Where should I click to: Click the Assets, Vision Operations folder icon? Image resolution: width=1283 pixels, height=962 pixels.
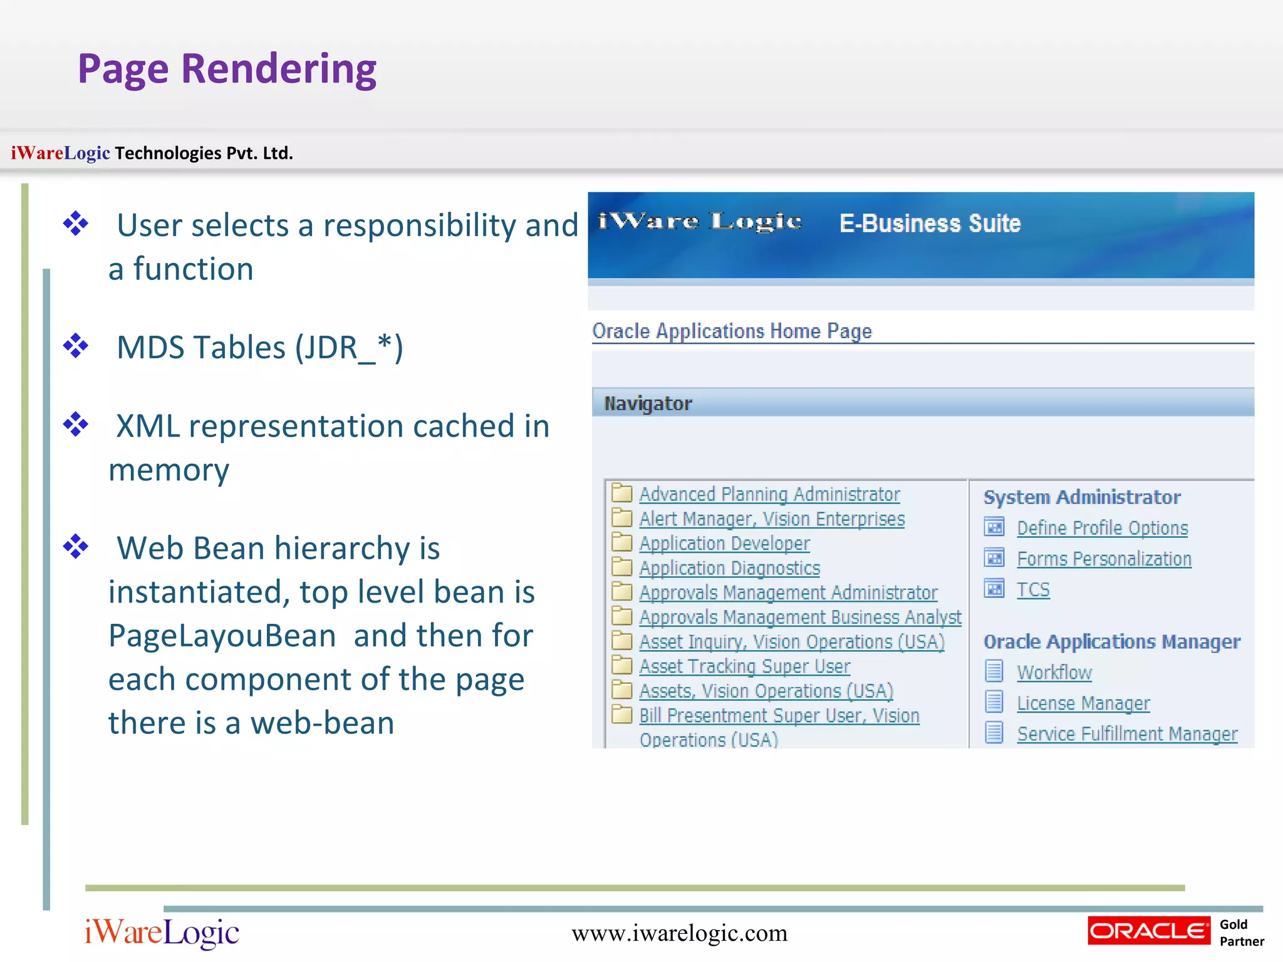[621, 690]
